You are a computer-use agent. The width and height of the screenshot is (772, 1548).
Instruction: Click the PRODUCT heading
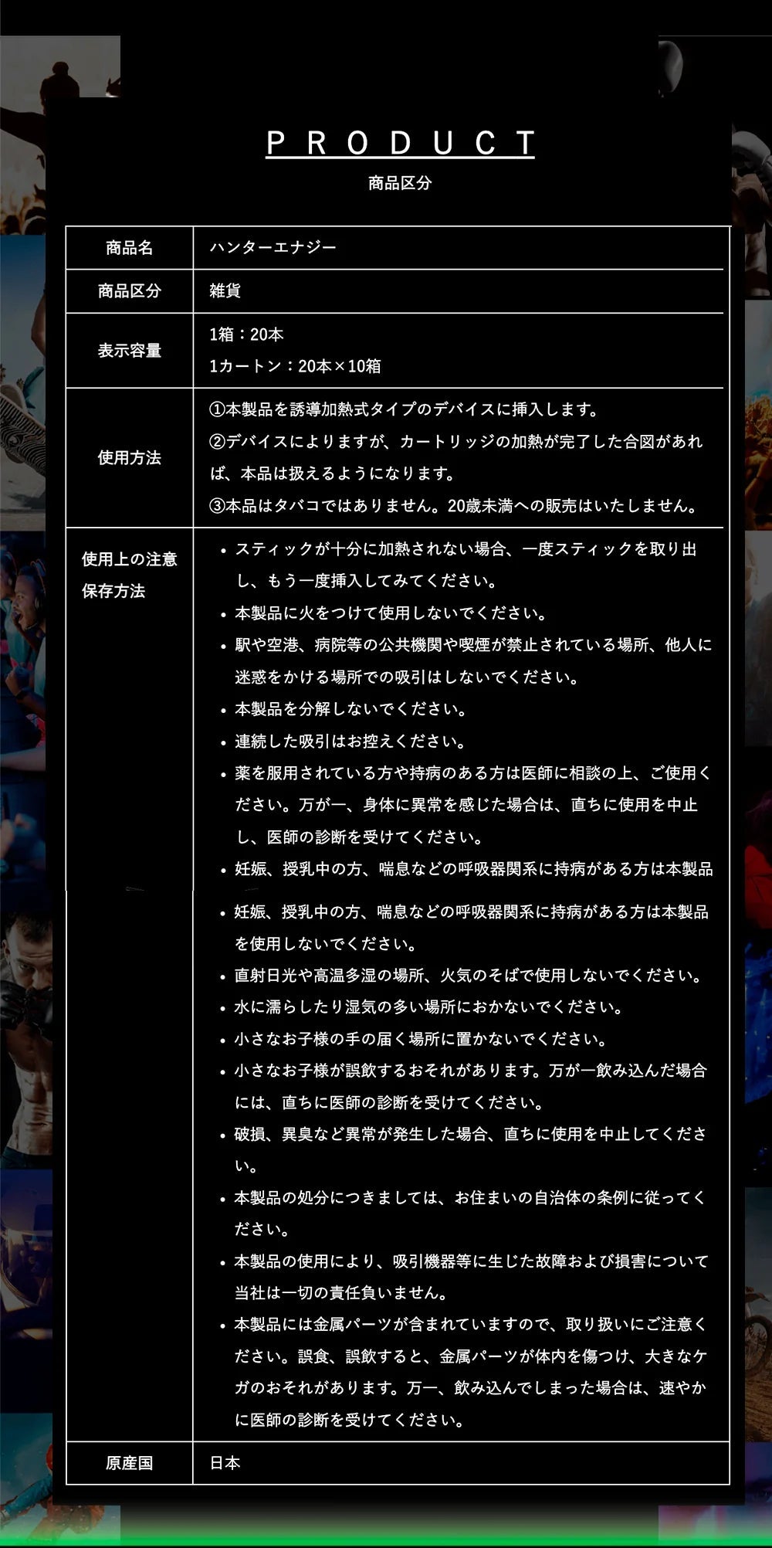(400, 144)
